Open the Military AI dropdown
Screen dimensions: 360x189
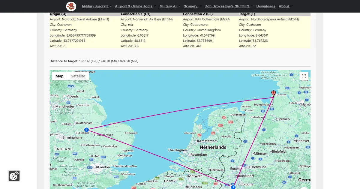(170, 6)
